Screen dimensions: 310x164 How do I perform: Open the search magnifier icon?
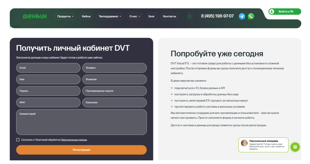point(190,16)
